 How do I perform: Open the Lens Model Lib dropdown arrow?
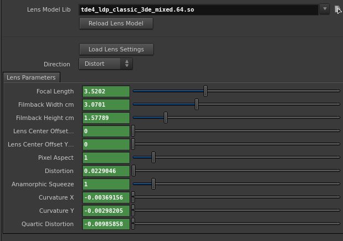[x=325, y=9]
